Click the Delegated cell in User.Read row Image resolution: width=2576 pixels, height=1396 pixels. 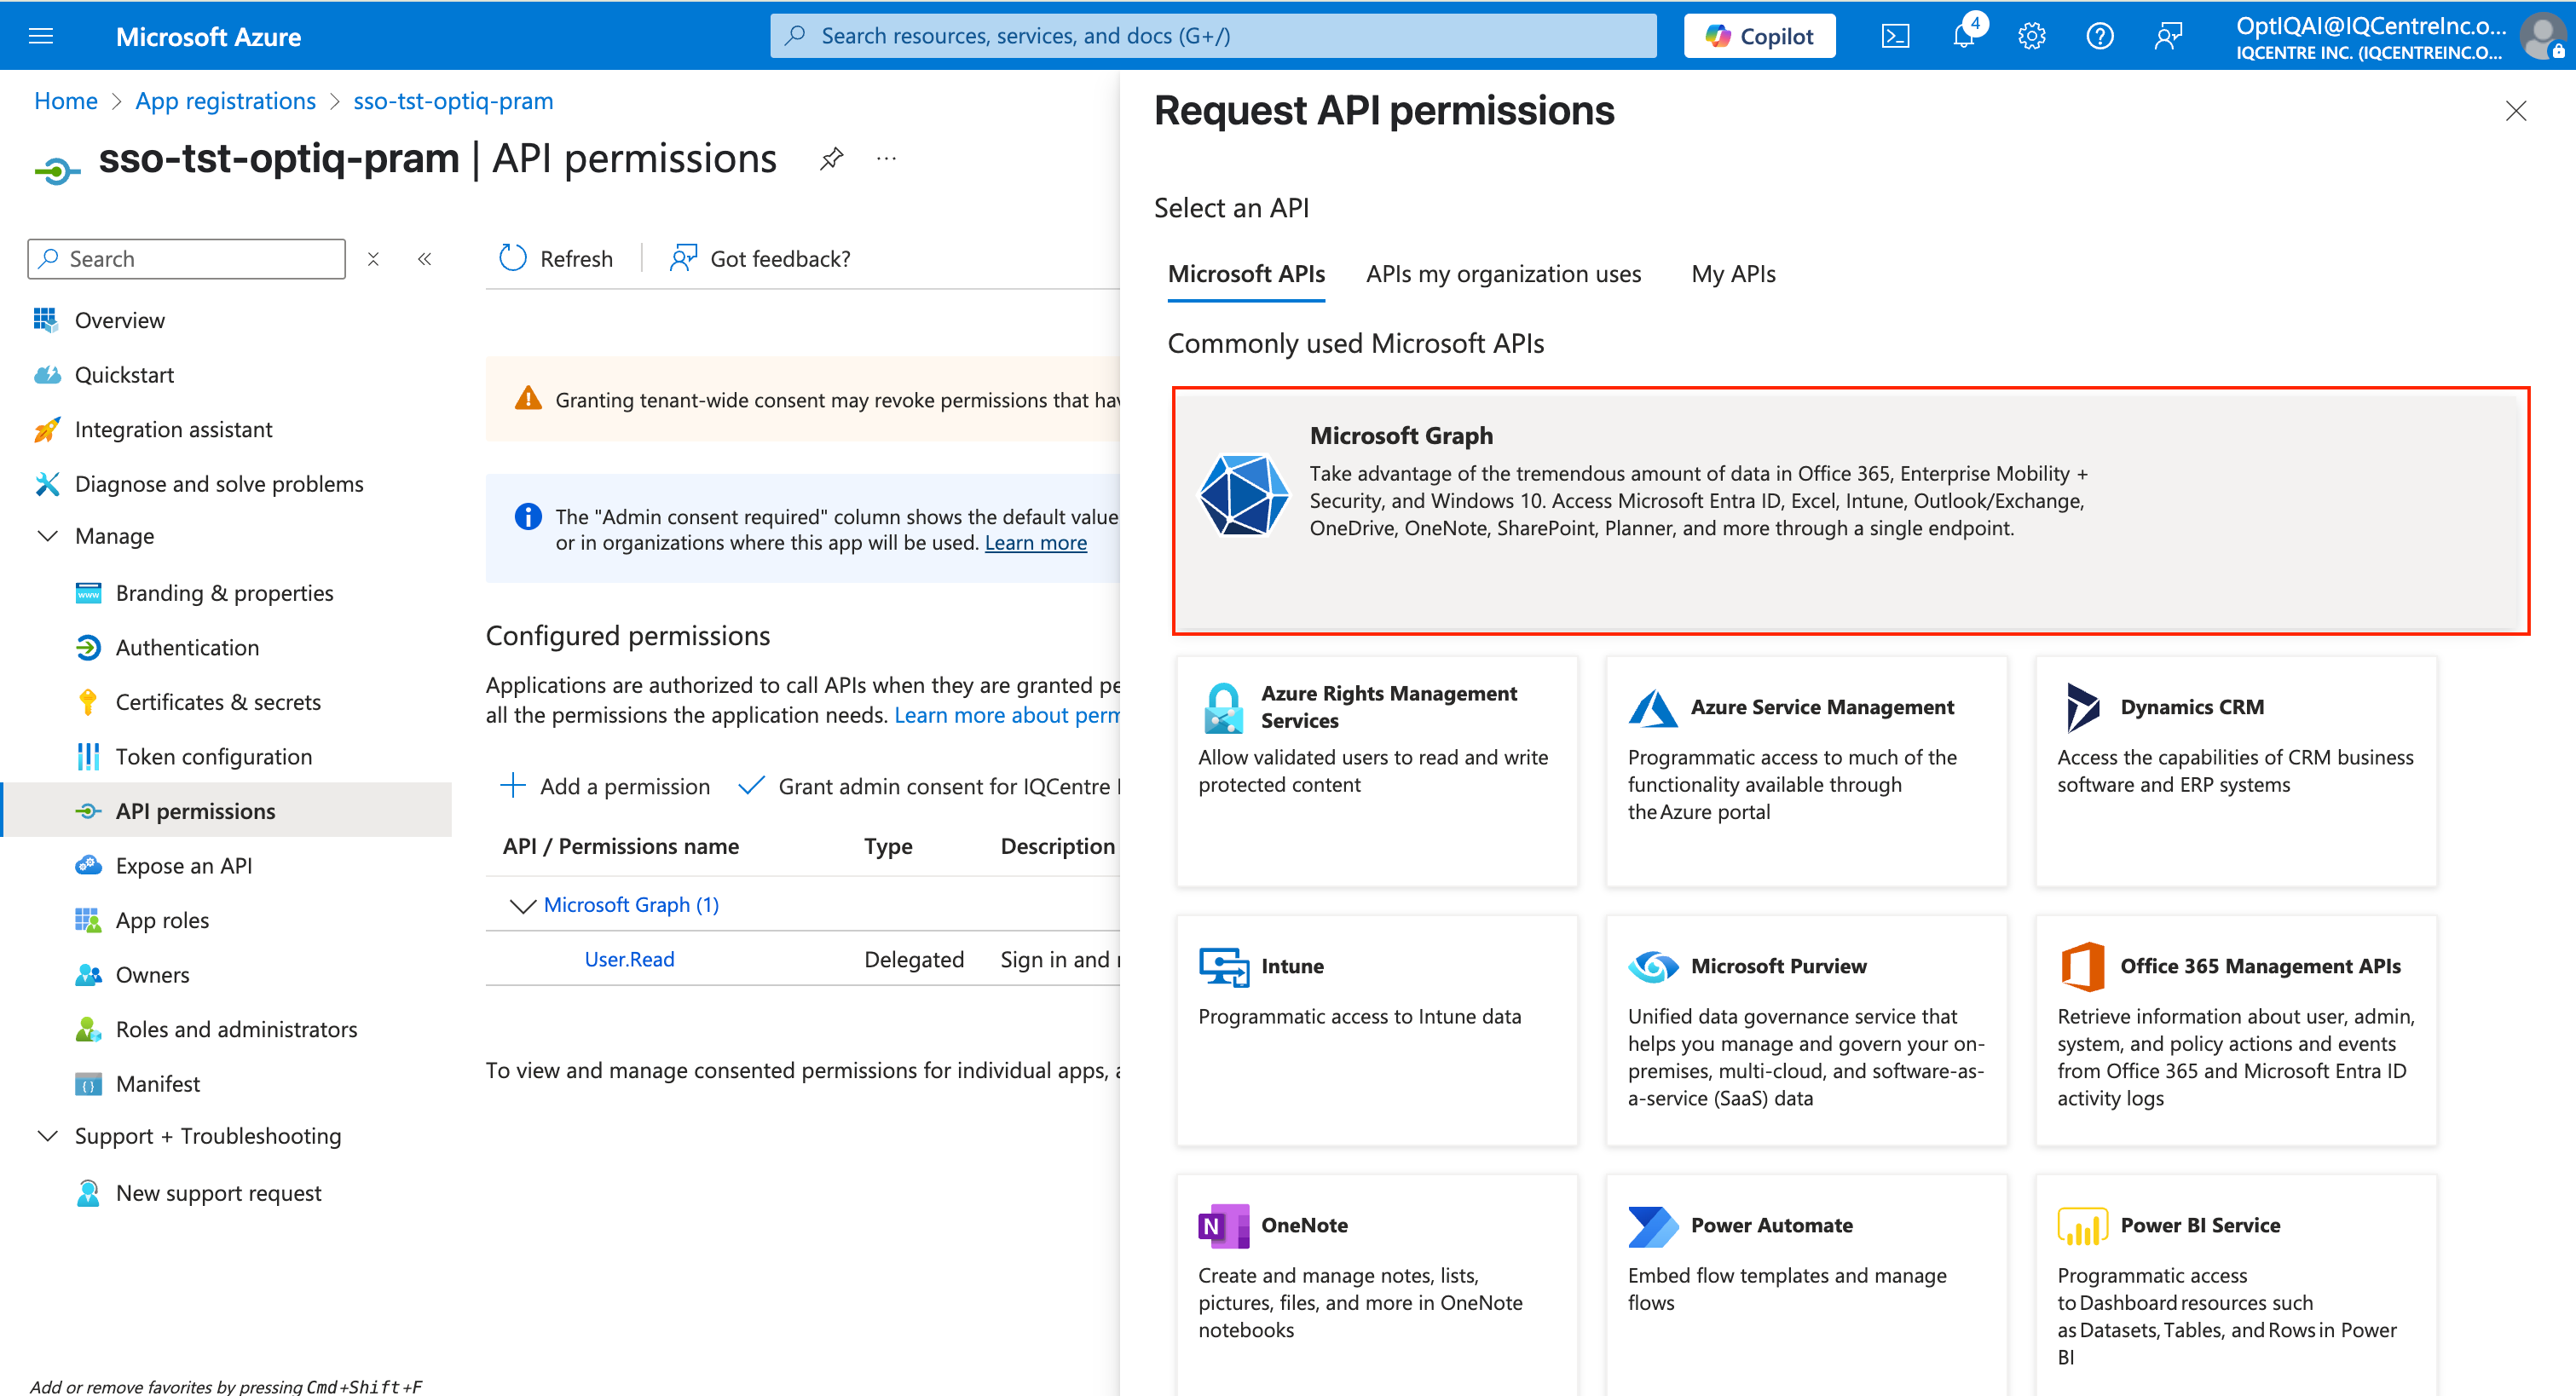(914, 959)
